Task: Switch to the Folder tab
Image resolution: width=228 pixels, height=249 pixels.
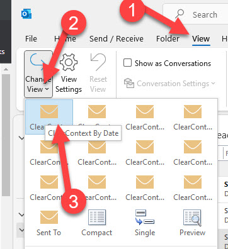Action: tap(168, 39)
